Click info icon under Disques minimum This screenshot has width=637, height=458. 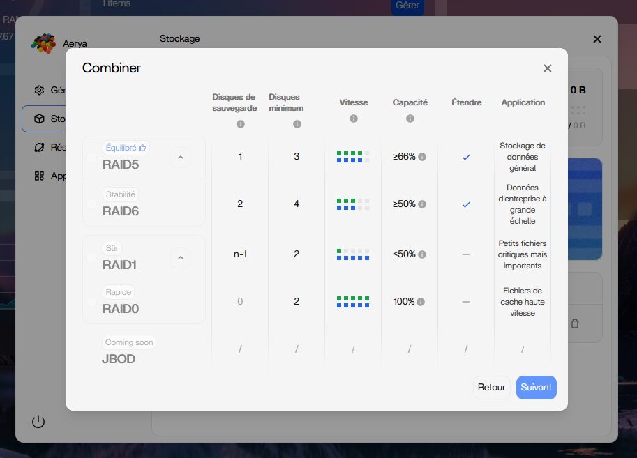click(297, 124)
